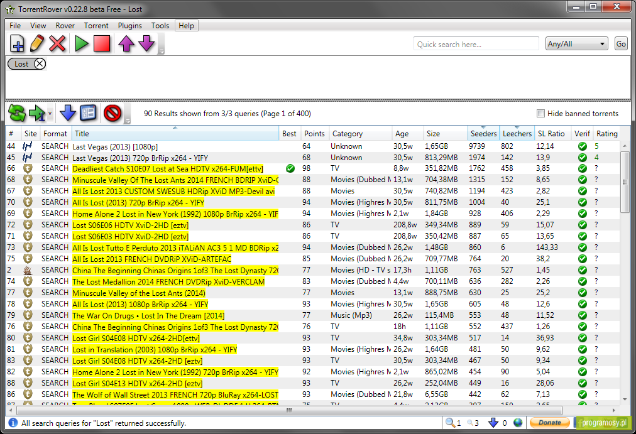Select The Wolf of Wall Street 2013 FRENCH row
This screenshot has width=636, height=434.
point(313,394)
